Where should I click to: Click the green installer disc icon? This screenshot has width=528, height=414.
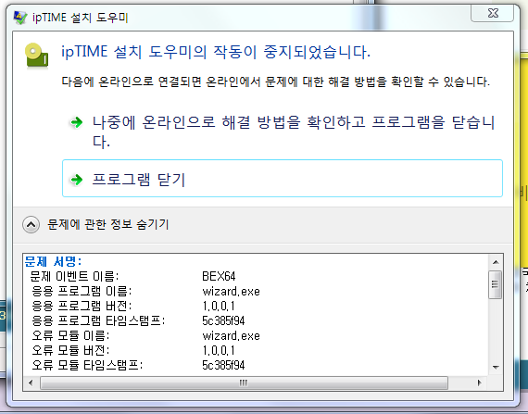point(37,56)
